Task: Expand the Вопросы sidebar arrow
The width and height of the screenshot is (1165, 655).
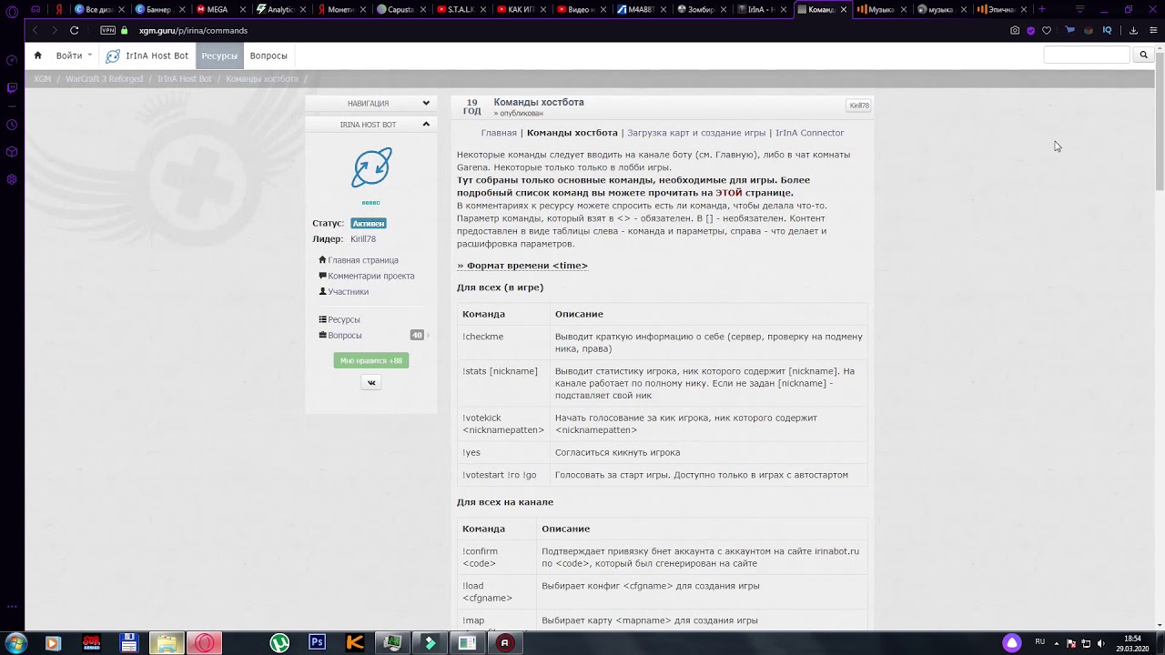Action: point(429,336)
